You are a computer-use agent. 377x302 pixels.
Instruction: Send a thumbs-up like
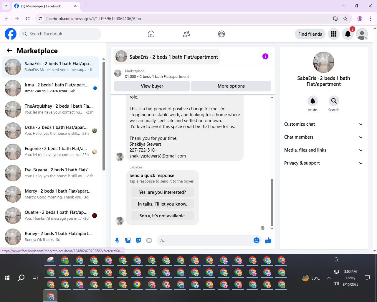point(268,240)
